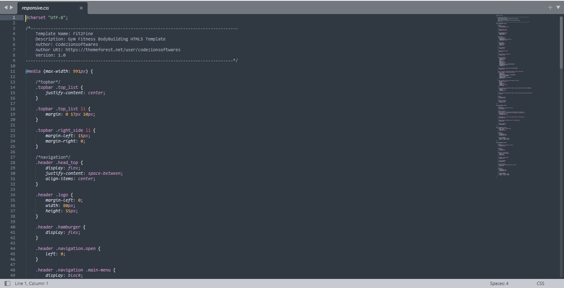
Task: Click Line 1, Column 1 status text
Action: 31,283
